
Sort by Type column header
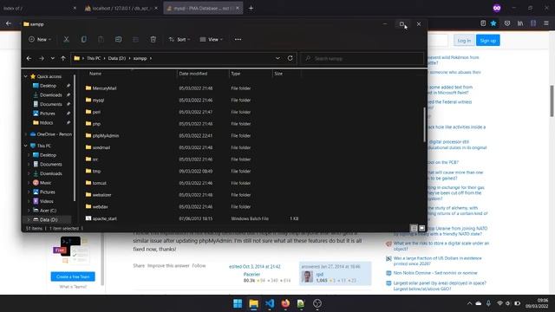[236, 74]
